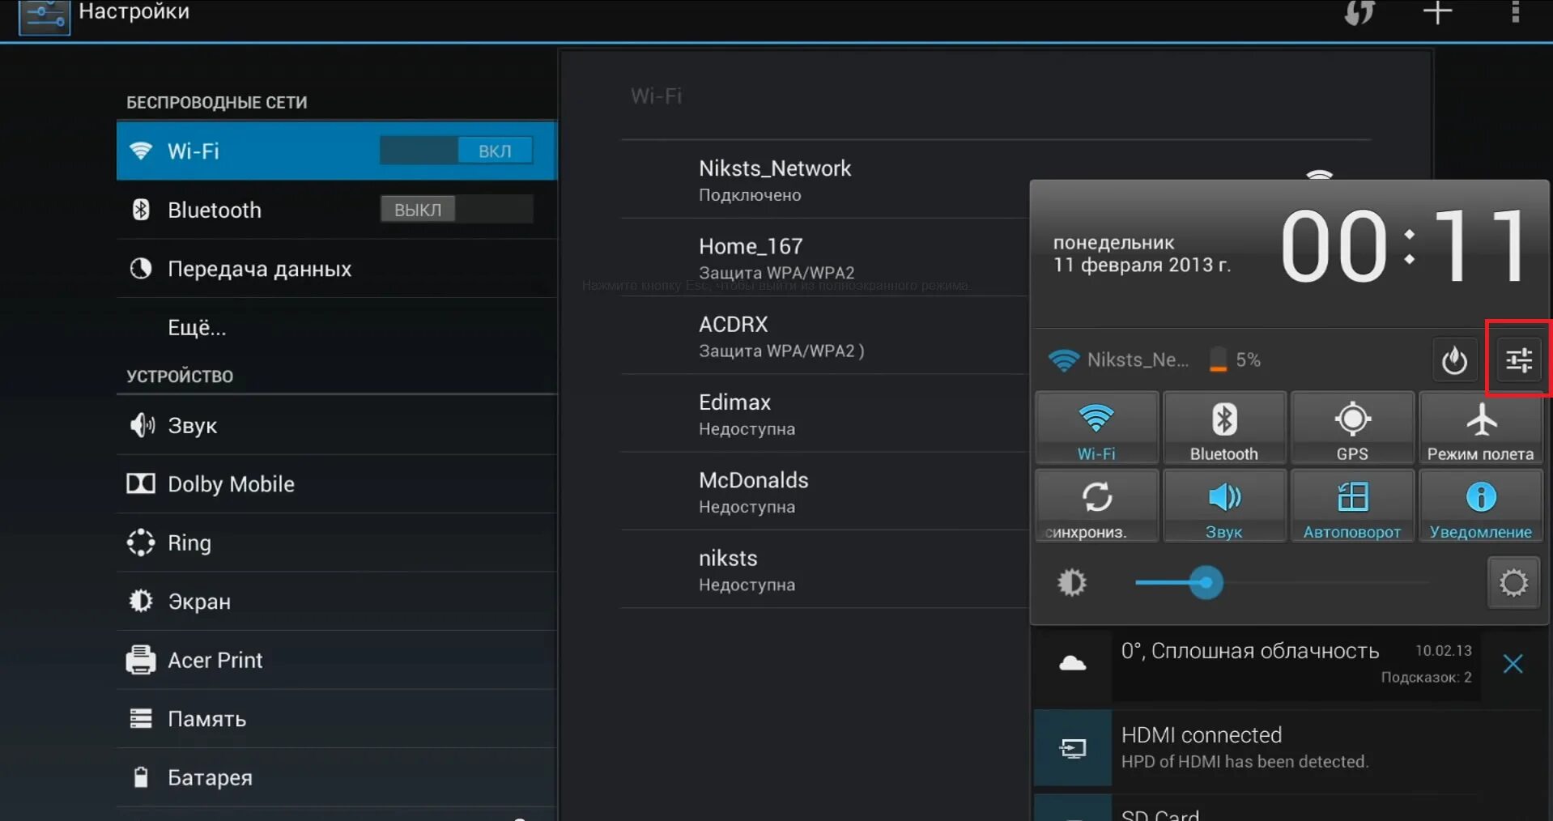Screen dimensions: 1553x821
Task: Click the 5% battery indicator
Action: pos(1235,359)
